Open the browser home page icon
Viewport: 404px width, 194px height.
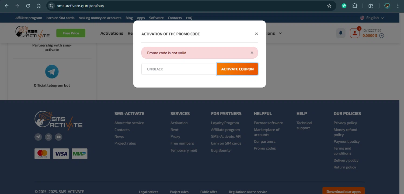[x=39, y=6]
